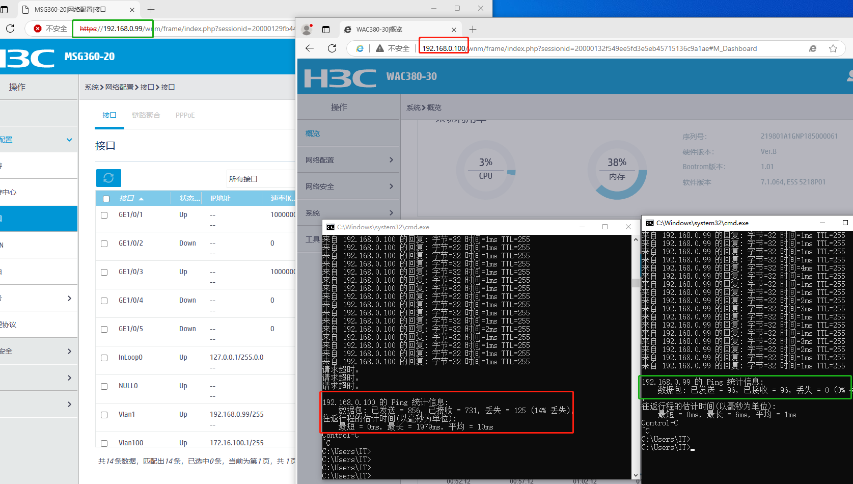Click the 操作 header in the WAC380-30 sidebar
Viewport: 853px width, 484px height.
click(x=339, y=107)
